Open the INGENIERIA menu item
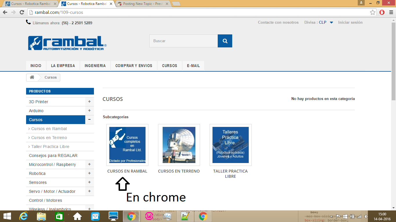 pos(95,66)
